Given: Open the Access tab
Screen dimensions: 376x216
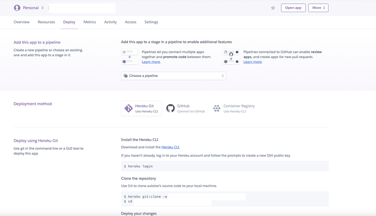Looking at the screenshot, I should [x=131, y=22].
